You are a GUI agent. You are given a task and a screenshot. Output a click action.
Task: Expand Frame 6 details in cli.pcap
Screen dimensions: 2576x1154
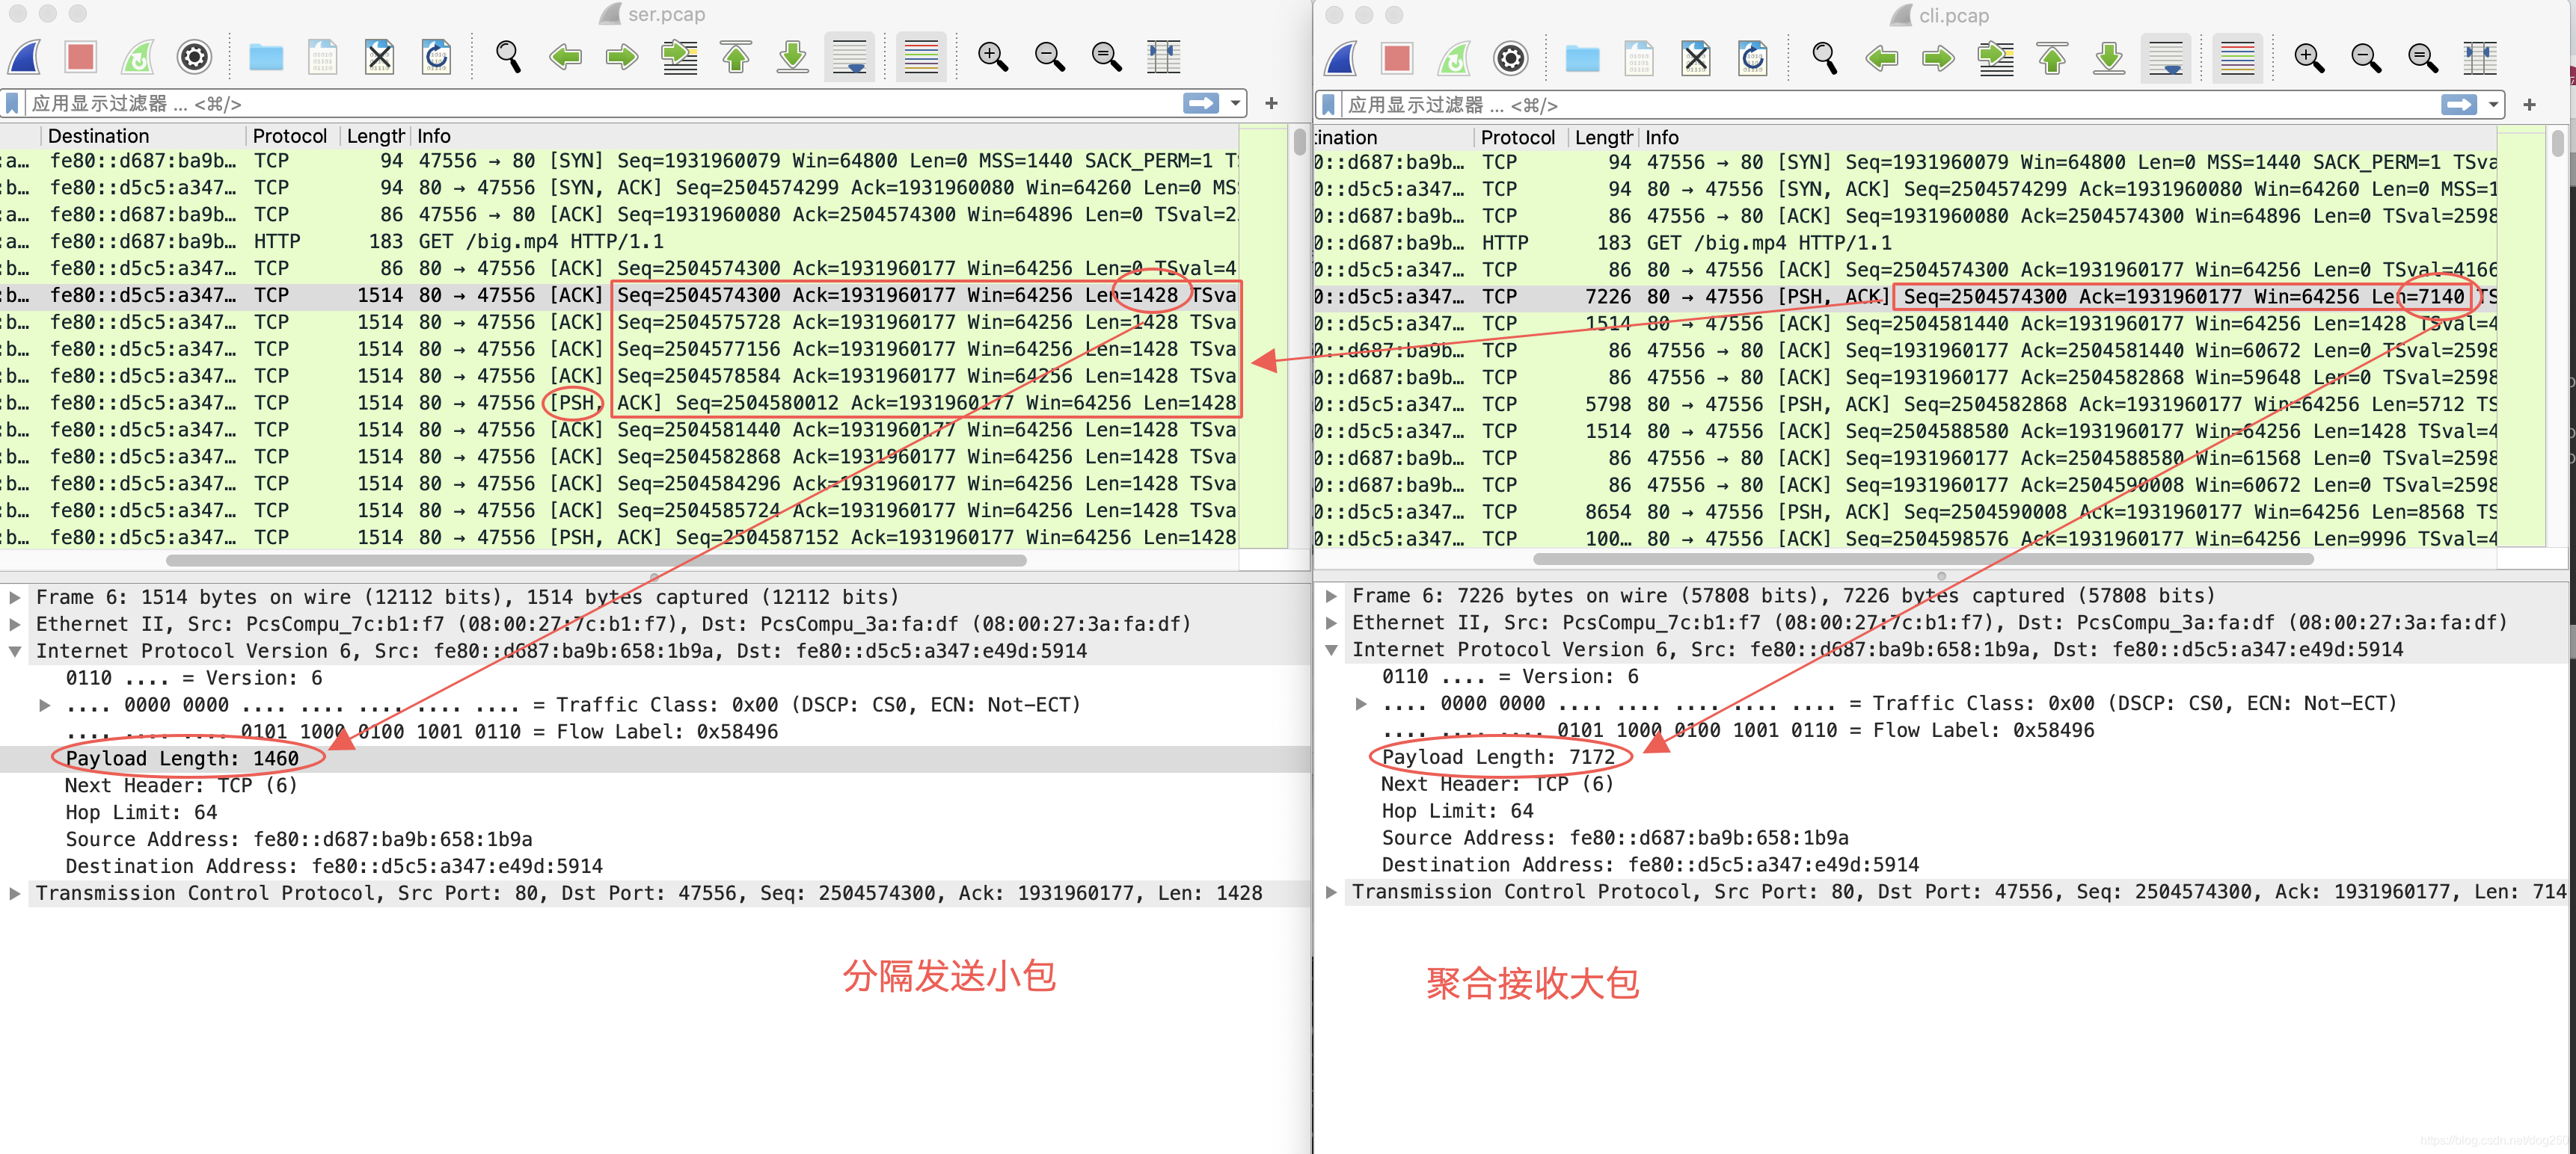(1331, 596)
